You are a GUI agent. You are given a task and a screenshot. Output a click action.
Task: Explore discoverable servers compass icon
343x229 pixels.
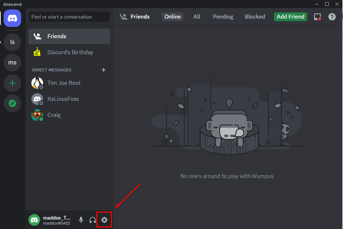[12, 103]
